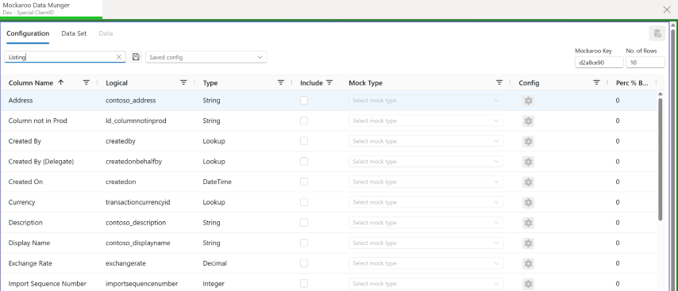Open config gear for Description row
Viewport: 678px width, 291px height.
click(x=528, y=223)
